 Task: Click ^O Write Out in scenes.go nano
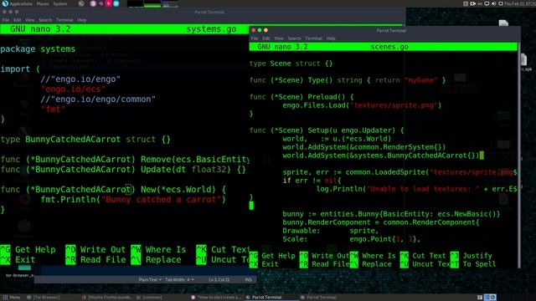[x=324, y=255]
